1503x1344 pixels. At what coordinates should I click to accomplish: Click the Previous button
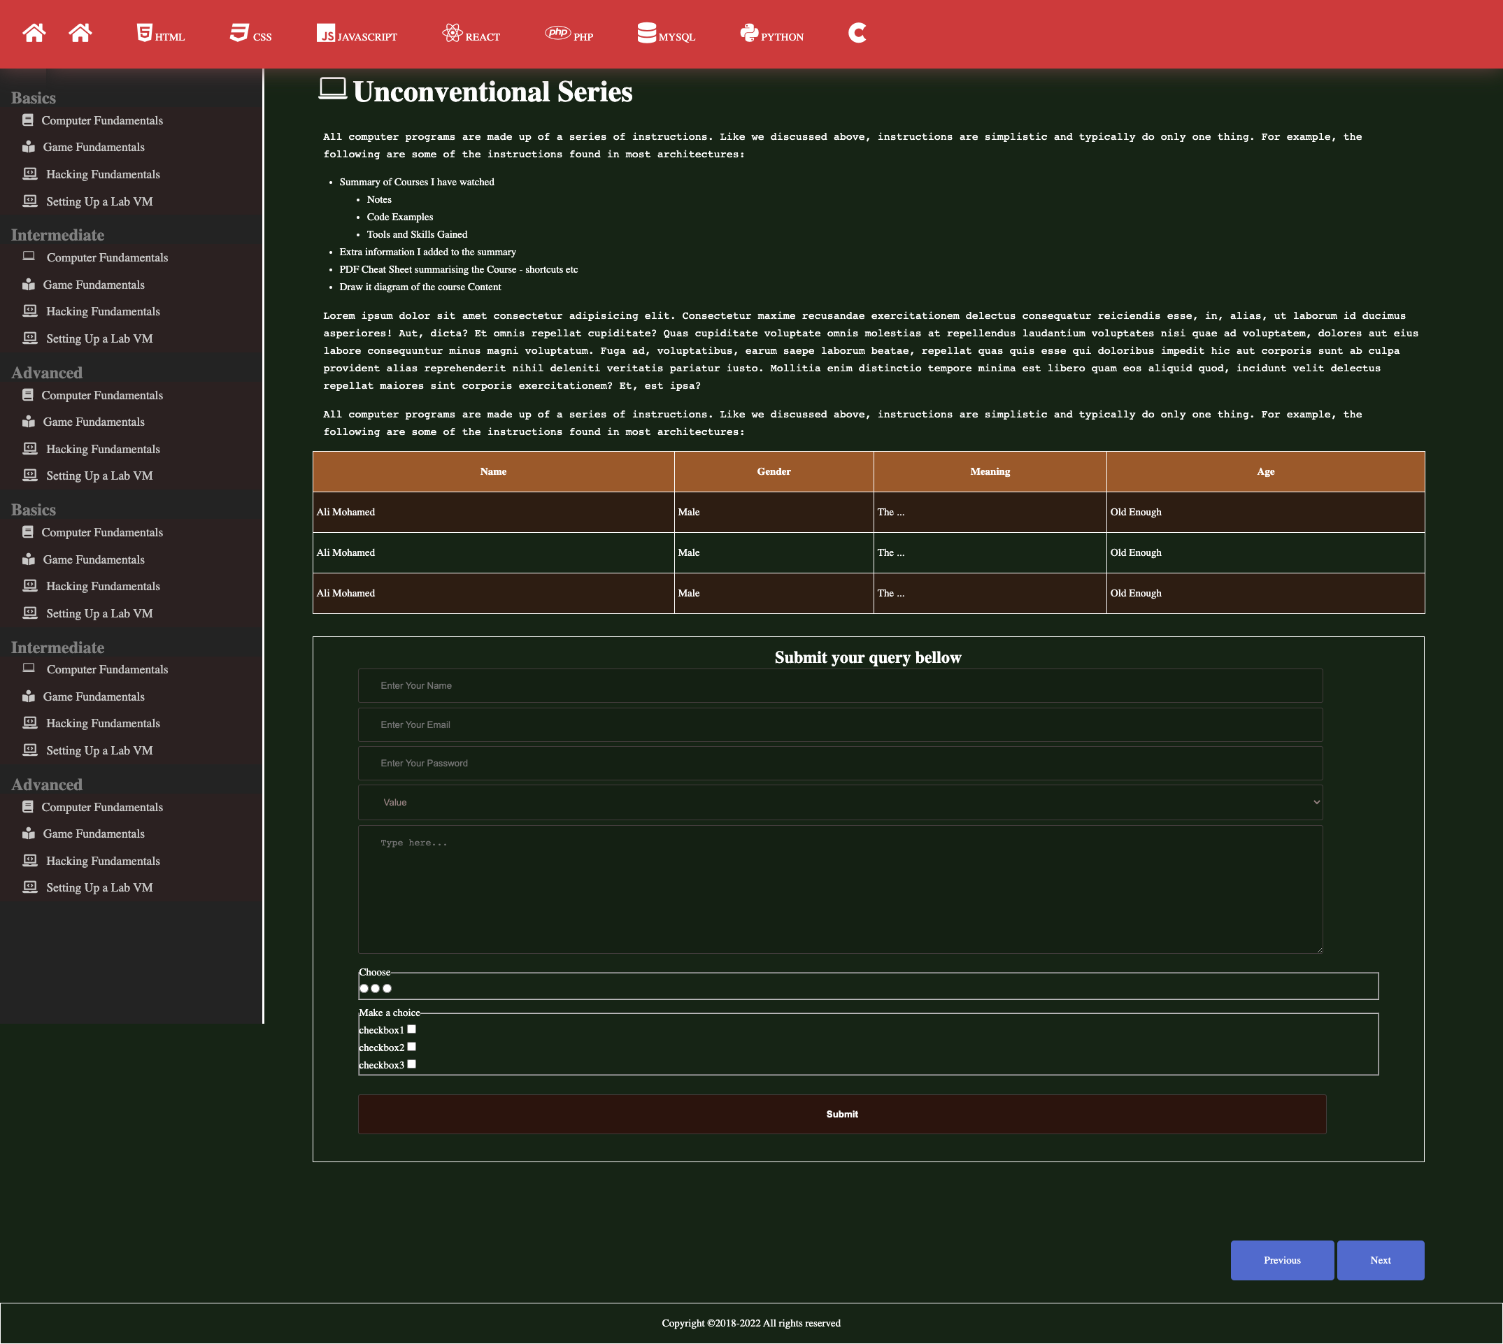[1281, 1261]
